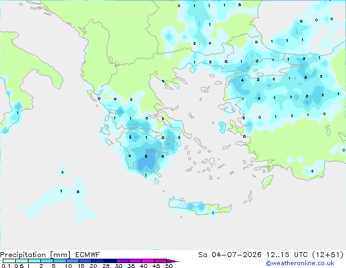Image resolution: width=346 pixels, height=268 pixels.
Task: Click the 'Precipitation [mm]' title text
Action: click(35, 255)
